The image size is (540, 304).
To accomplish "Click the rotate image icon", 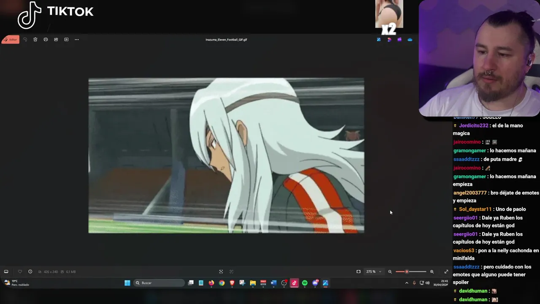I will click(x=25, y=40).
